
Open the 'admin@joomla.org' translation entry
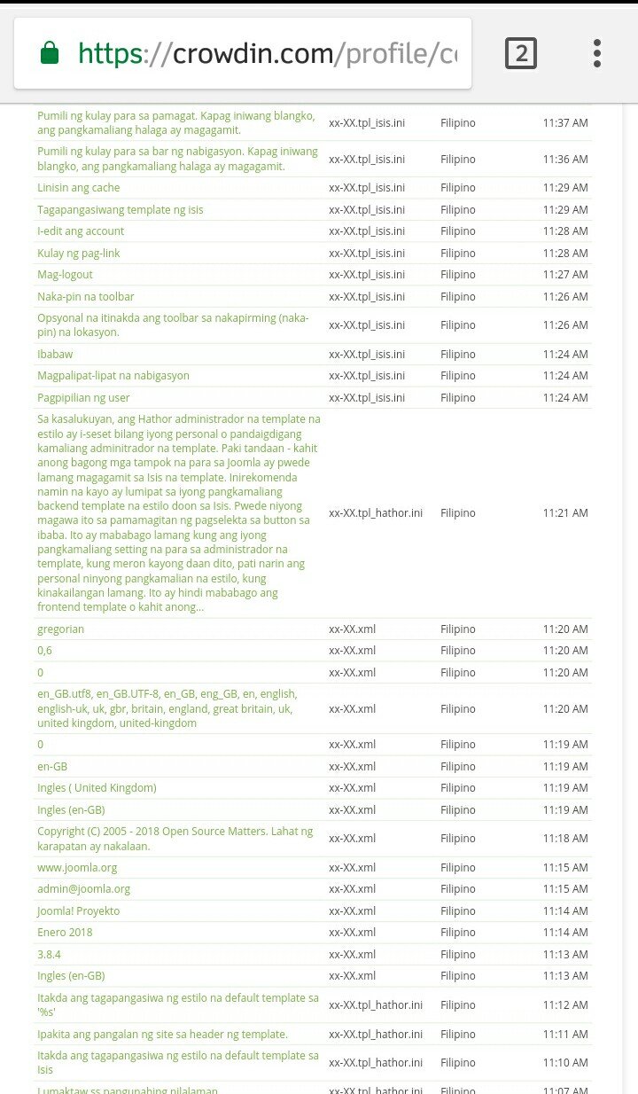[x=83, y=889]
